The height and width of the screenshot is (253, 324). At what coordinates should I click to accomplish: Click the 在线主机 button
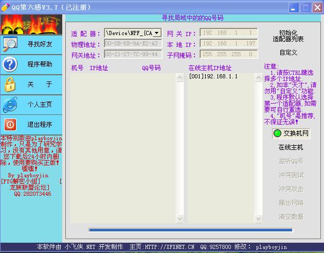(x=291, y=147)
